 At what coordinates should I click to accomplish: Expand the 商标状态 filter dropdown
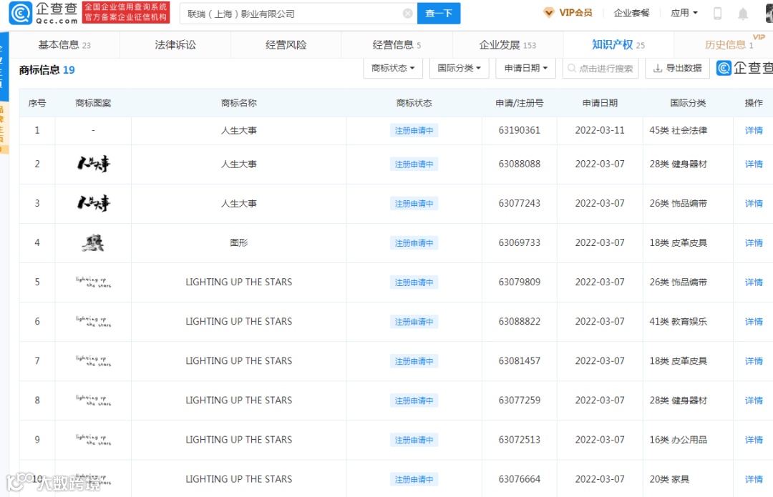[x=393, y=68]
